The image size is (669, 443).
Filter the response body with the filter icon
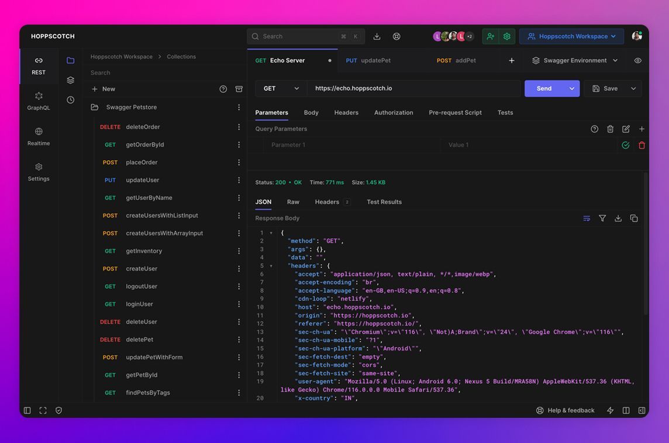pos(602,218)
